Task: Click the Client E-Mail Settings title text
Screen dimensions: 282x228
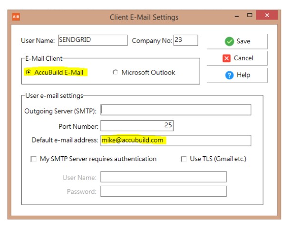Action: coord(144,17)
